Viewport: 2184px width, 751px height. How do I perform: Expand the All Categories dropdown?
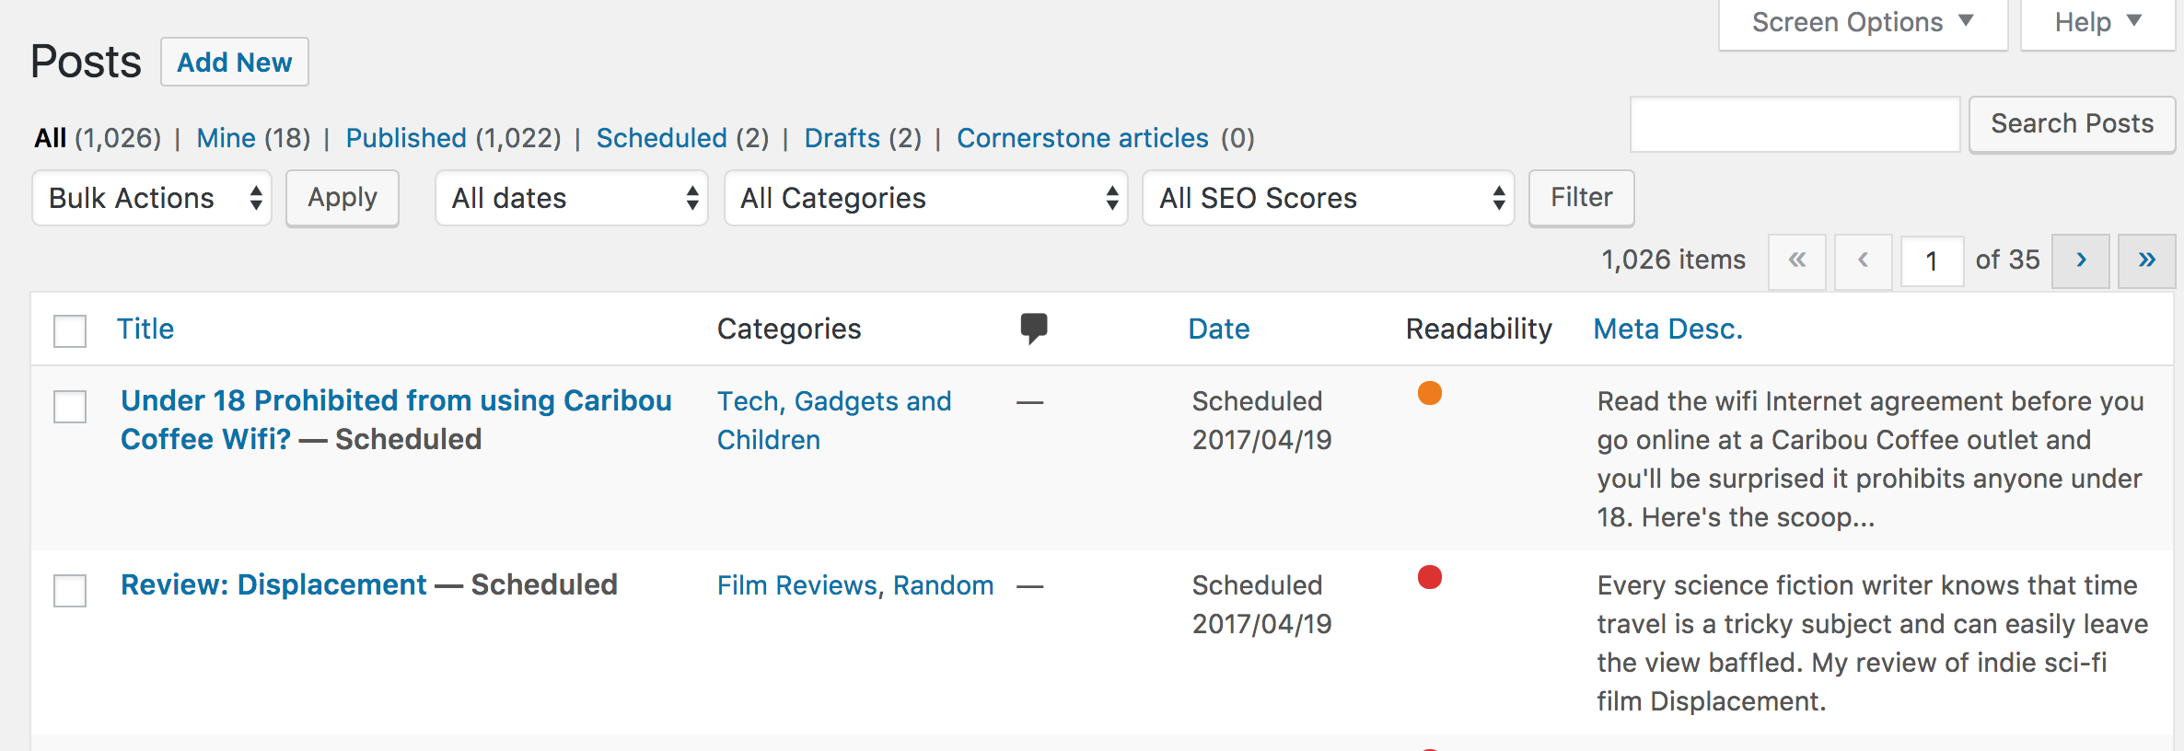(x=926, y=198)
